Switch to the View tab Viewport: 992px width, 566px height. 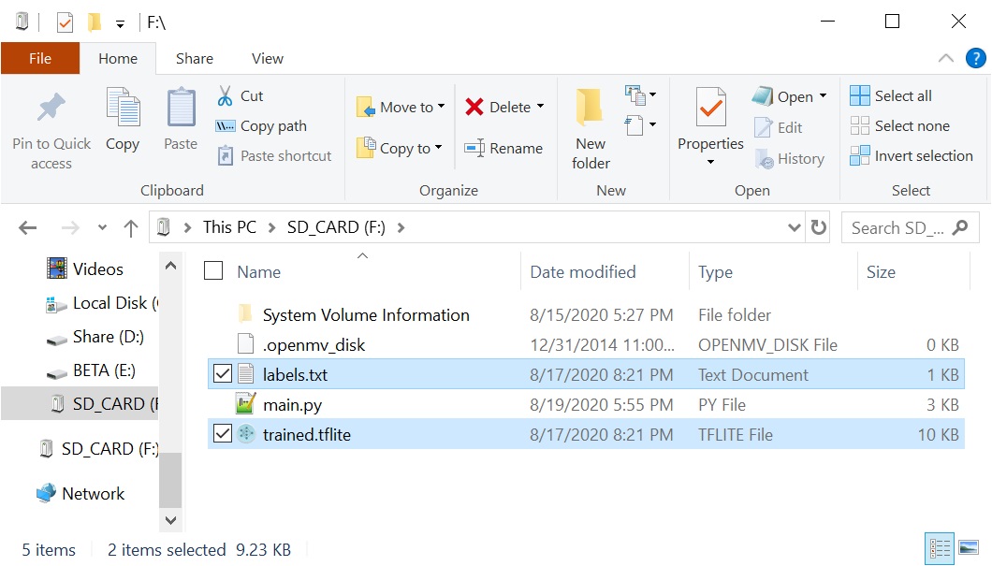coord(267,58)
